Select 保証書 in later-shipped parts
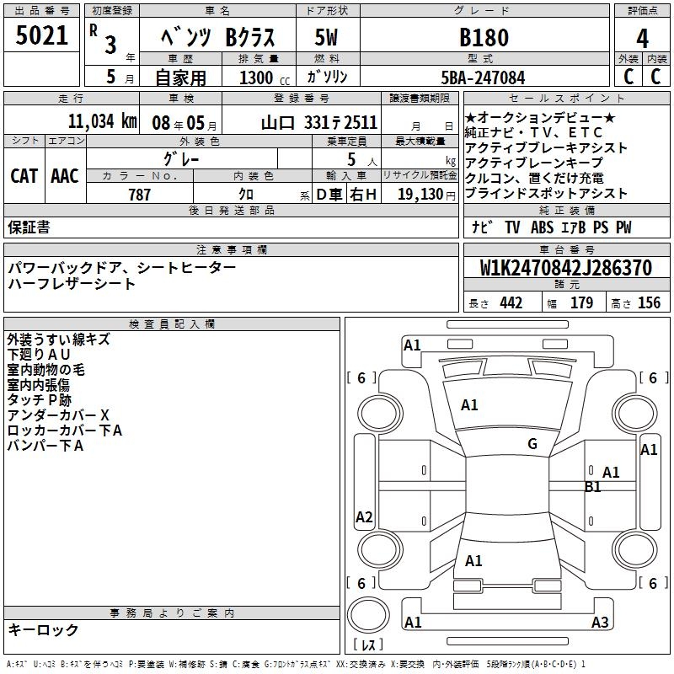 pyautogui.click(x=29, y=227)
